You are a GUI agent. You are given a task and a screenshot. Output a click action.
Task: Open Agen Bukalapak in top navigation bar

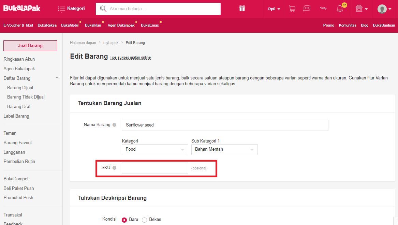tap(121, 25)
